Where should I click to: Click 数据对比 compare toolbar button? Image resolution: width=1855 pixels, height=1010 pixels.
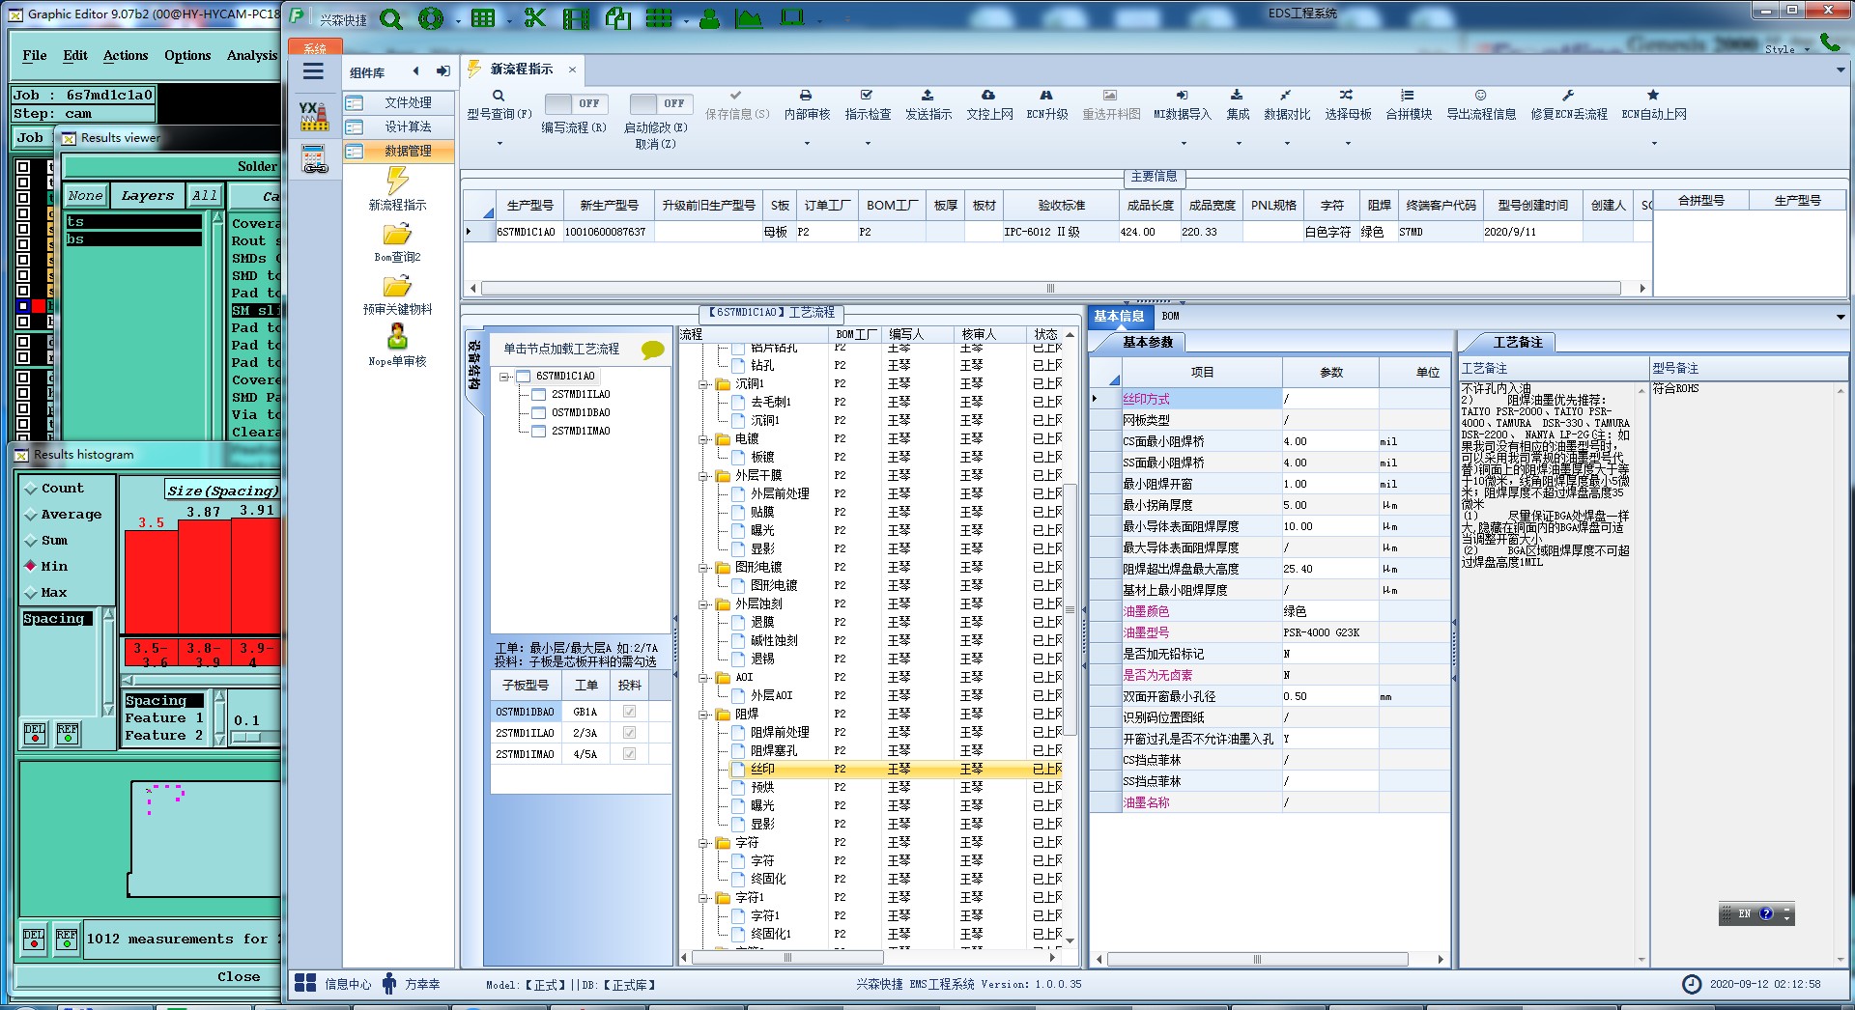(x=1287, y=105)
